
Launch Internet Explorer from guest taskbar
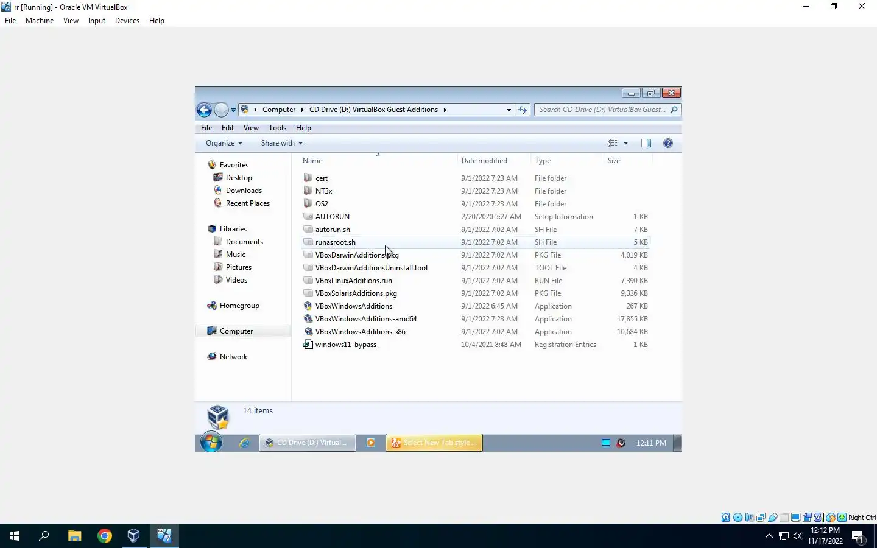244,443
